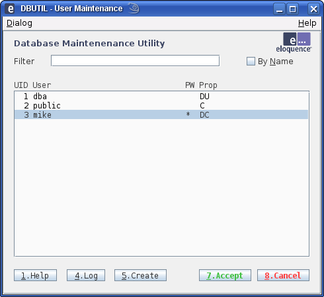Viewport: 324px width, 297px height.
Task: Maximize the DBUTIL window
Action: tap(293, 9)
